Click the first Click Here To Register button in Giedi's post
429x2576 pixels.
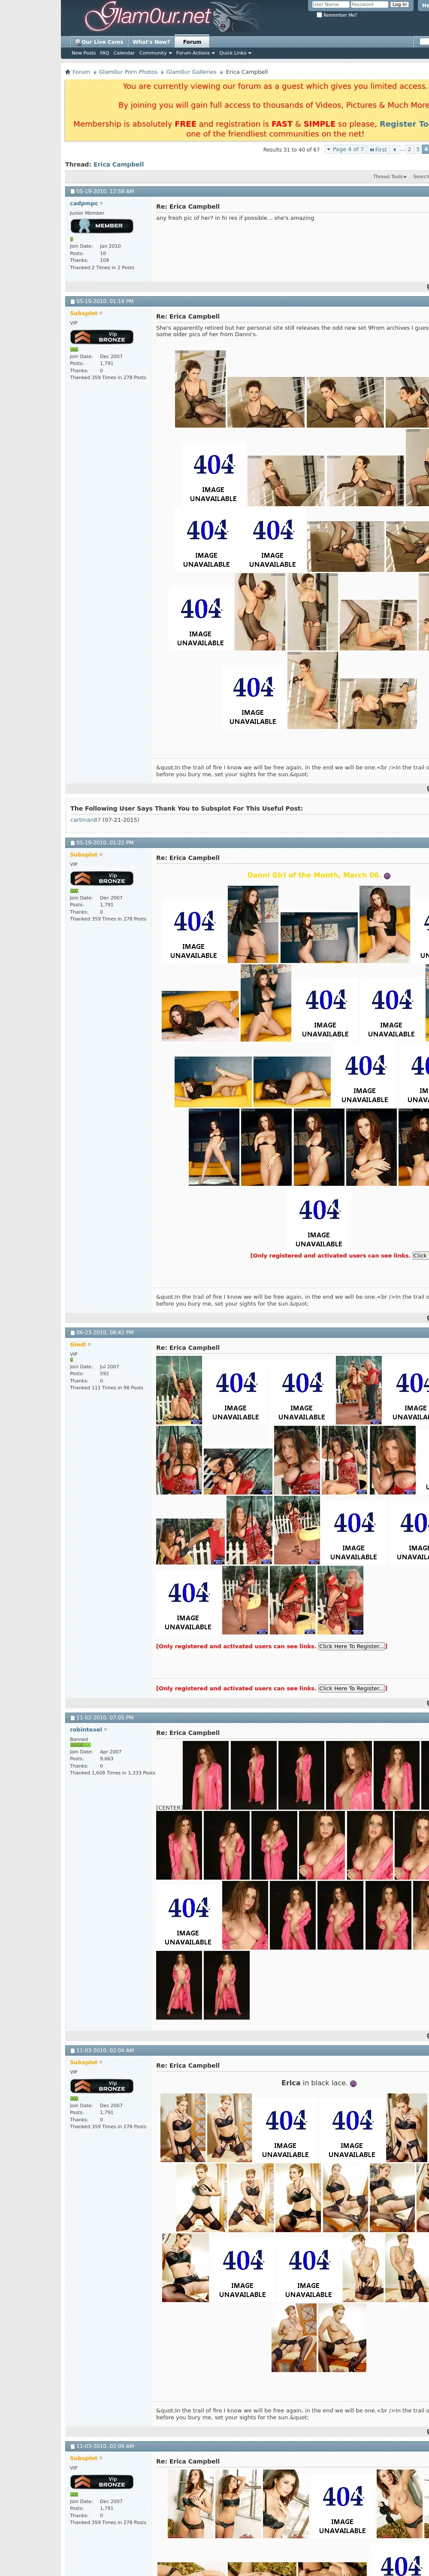click(352, 1646)
